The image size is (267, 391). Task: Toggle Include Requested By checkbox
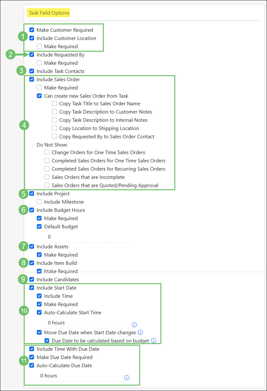click(32, 55)
